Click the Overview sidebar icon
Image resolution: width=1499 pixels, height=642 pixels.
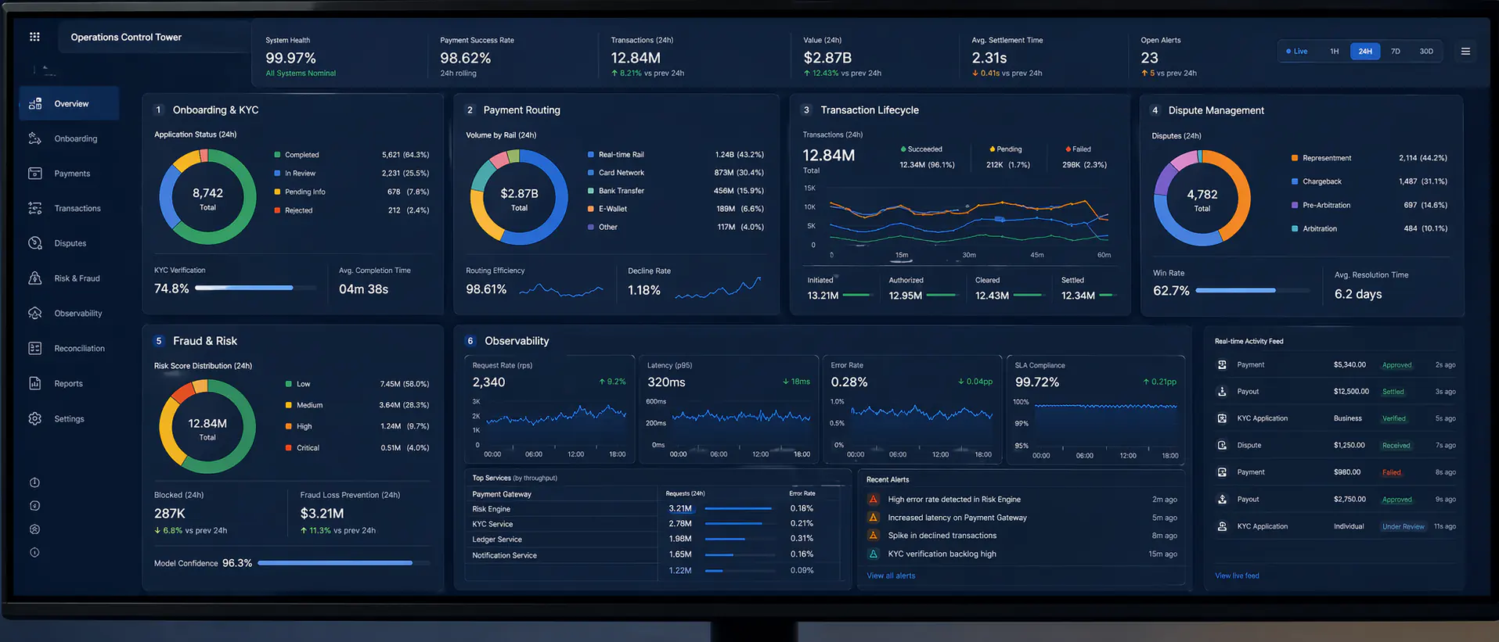[35, 104]
